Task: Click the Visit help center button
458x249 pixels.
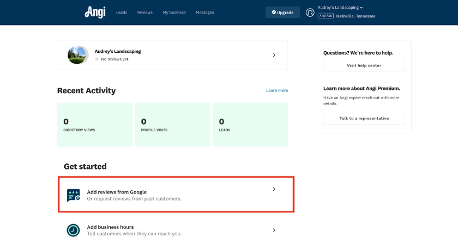Action: [x=364, y=65]
